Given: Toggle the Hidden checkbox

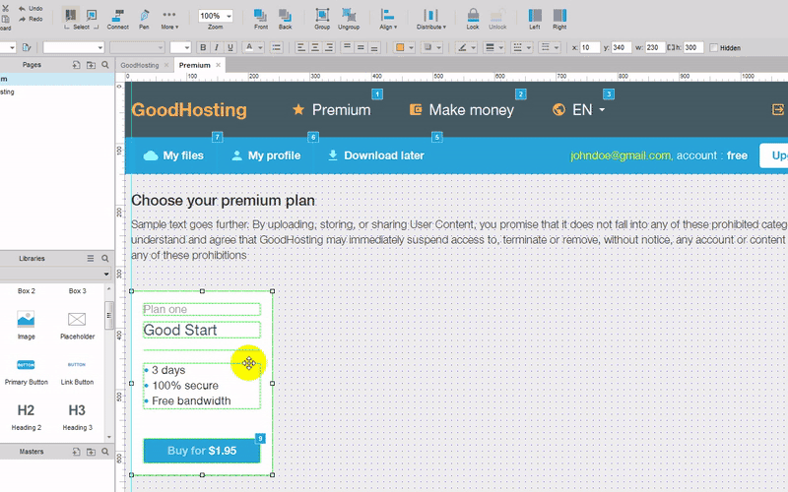Looking at the screenshot, I should point(714,47).
